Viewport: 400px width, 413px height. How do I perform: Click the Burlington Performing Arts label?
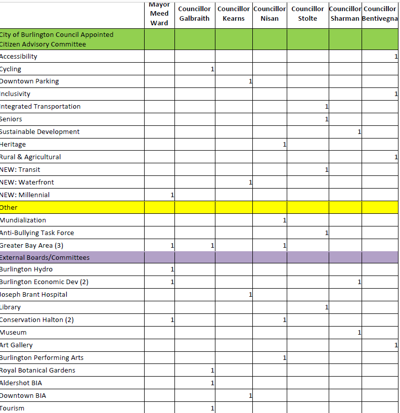coord(41,358)
